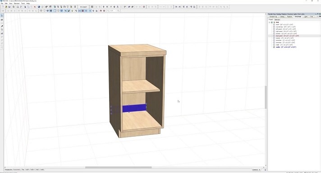The image size is (321, 173).
Task: Click the Encexpert toolbar button
Action: [83, 7]
